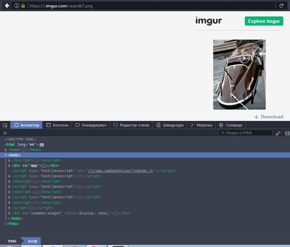Open the Зневаджувач tab
The width and height of the screenshot is (290, 247).
coord(90,125)
